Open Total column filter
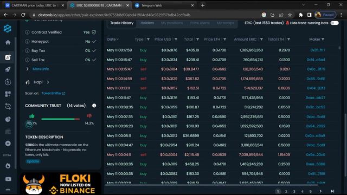This screenshot has height=195, width=347. coord(197,40)
